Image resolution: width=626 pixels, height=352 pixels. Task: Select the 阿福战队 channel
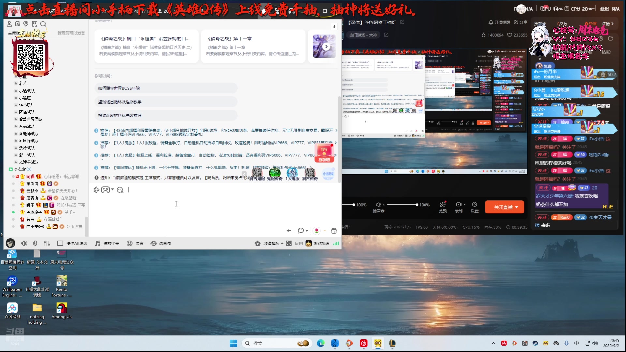pos(27,112)
